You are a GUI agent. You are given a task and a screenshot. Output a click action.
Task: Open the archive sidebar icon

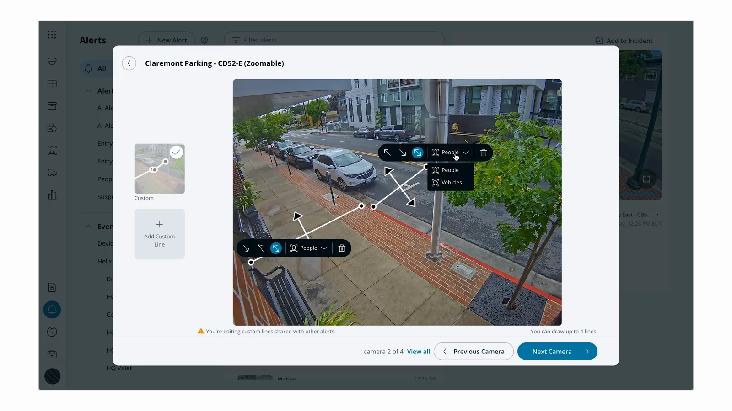[x=52, y=106]
